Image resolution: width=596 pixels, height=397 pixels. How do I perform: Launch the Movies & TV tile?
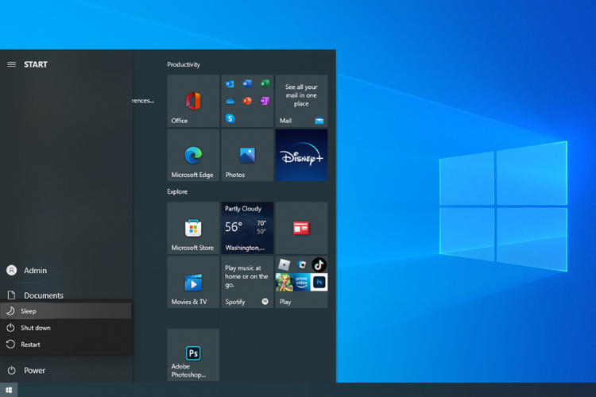(193, 282)
